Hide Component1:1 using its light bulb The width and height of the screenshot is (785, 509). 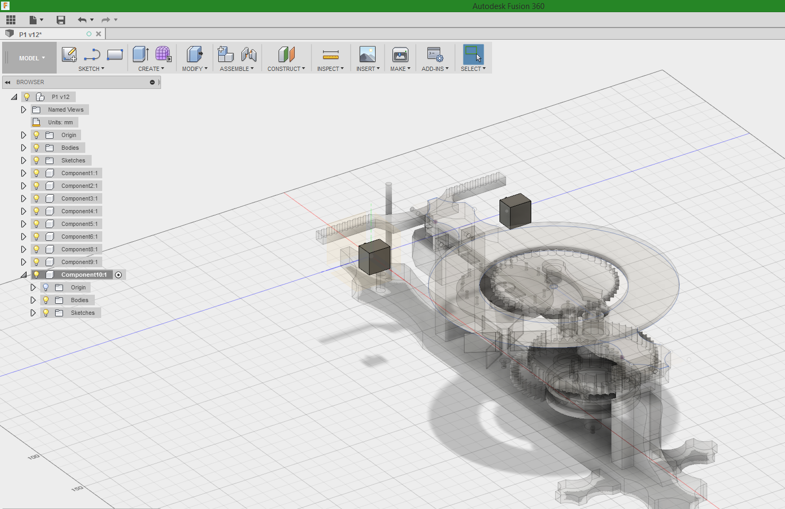(x=37, y=173)
